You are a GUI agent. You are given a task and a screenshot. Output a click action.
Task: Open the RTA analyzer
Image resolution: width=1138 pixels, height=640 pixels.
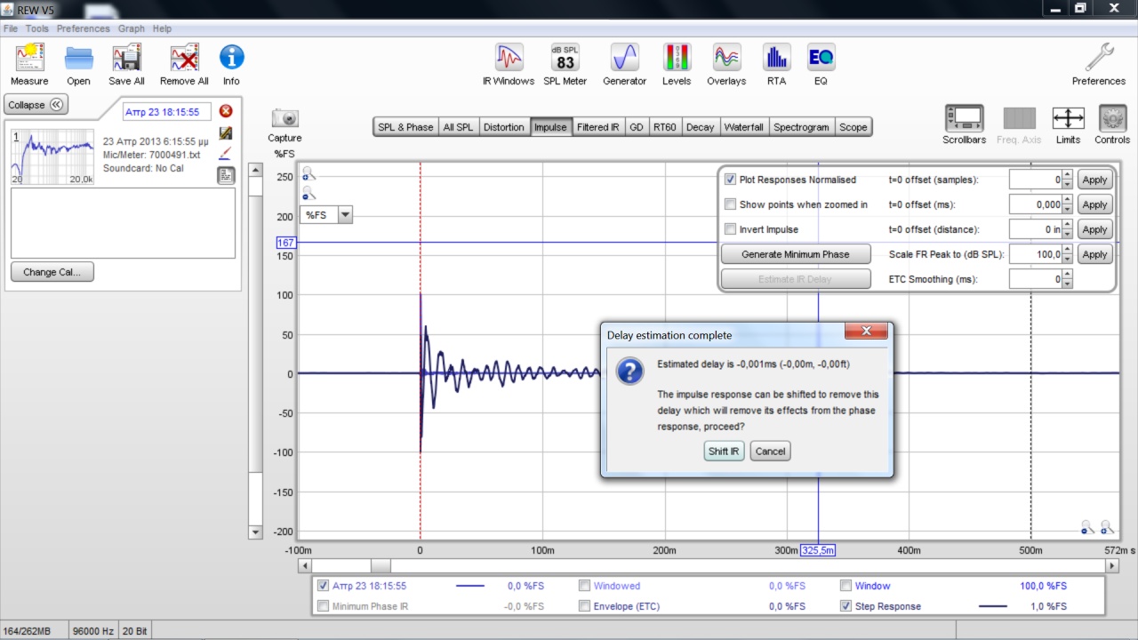click(776, 59)
